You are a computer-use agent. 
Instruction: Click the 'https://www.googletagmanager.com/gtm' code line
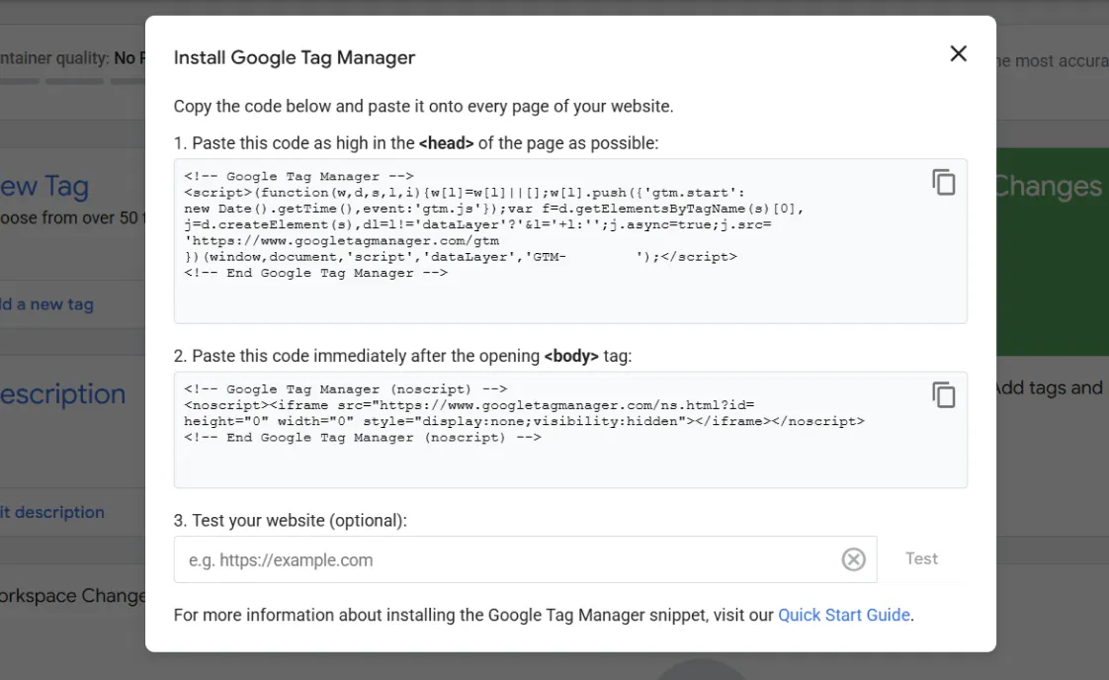[342, 240]
